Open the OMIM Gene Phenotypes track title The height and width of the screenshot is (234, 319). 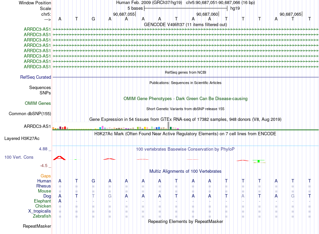click(x=185, y=98)
